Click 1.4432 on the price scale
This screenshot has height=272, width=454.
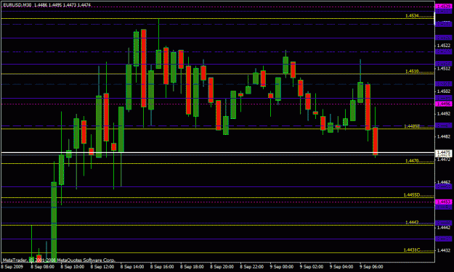[x=443, y=250]
